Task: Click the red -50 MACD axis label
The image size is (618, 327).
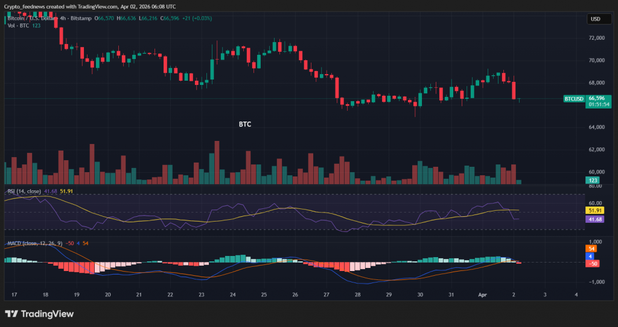Action: coord(593,263)
